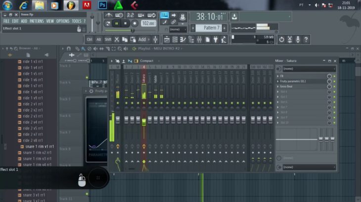
Task: Toggle the FX slot enable knob
Action: pyautogui.click(x=329, y=76)
